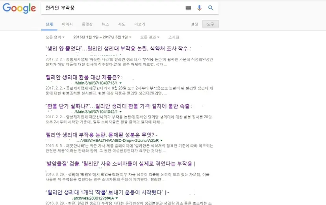Expand the 모든 결과 dropdown
Viewport: 326px width, 205px height.
[150, 37]
